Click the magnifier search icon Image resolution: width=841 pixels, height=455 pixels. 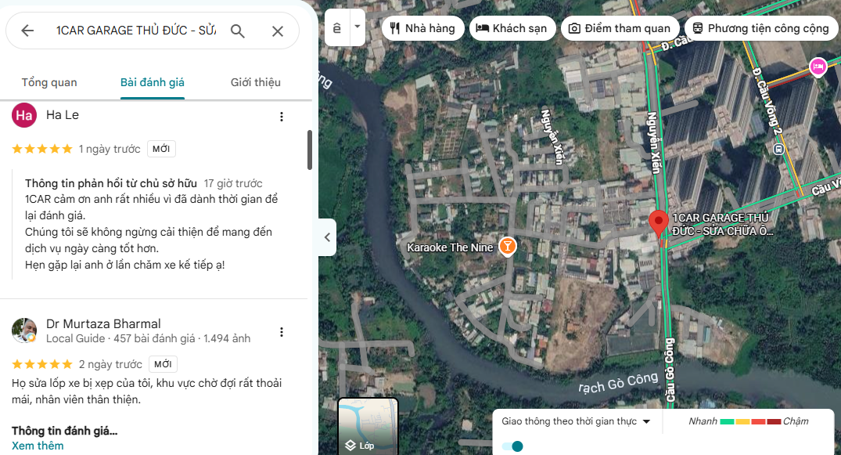238,31
